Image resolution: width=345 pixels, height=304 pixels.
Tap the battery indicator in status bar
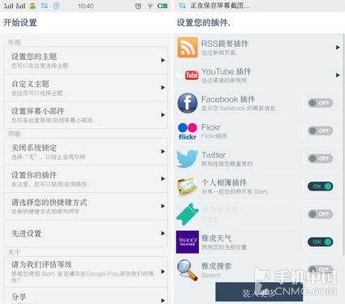(162, 6)
